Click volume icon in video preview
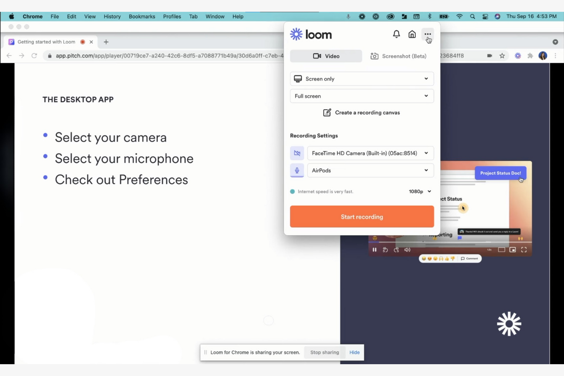 coord(407,250)
